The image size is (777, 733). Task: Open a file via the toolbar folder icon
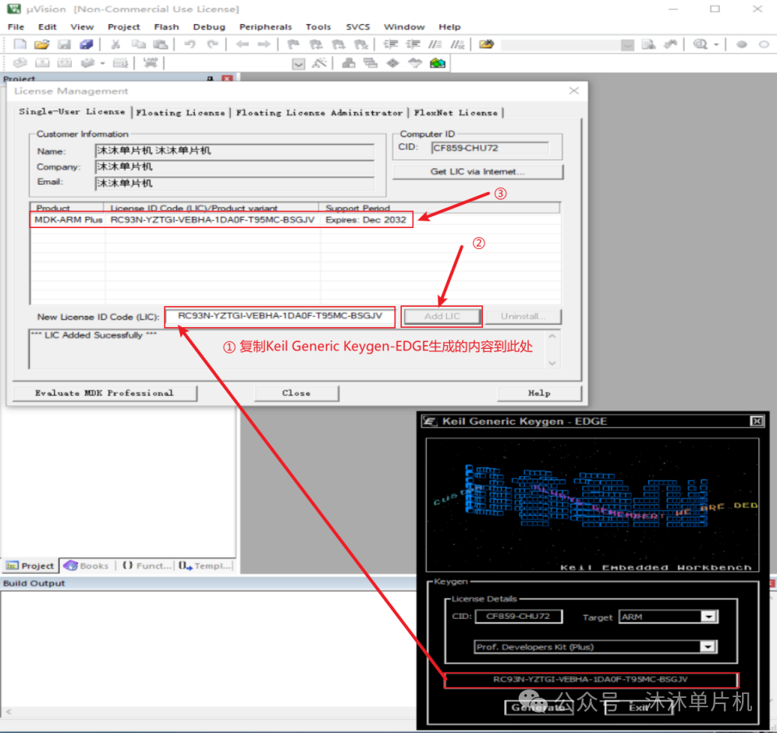pos(41,44)
